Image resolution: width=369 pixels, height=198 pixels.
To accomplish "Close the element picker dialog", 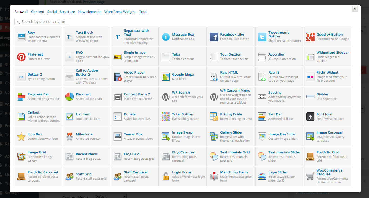I will (x=355, y=9).
